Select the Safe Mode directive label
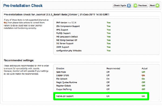 pyautogui.click(x=61, y=72)
